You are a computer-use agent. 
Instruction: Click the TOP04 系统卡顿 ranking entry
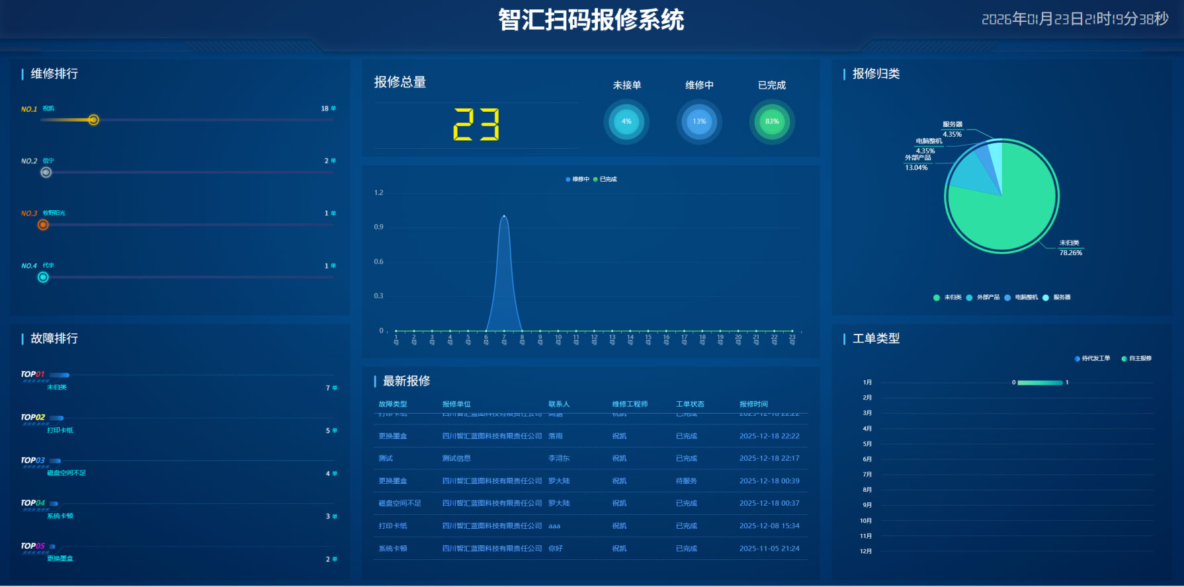pyautogui.click(x=179, y=510)
